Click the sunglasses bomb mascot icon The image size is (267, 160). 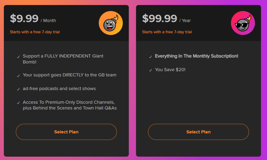(x=243, y=23)
